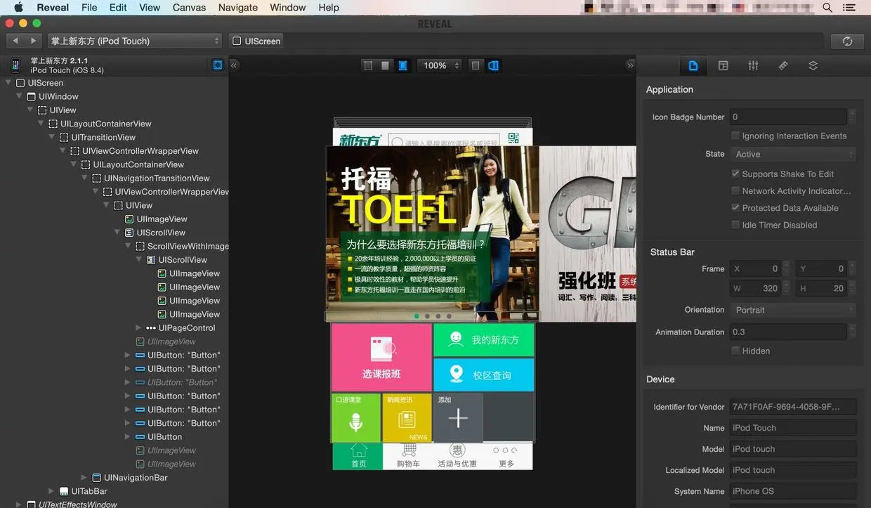Click the UIScreen breadcrumb item
Screen dimensions: 871x508
(x=256, y=41)
